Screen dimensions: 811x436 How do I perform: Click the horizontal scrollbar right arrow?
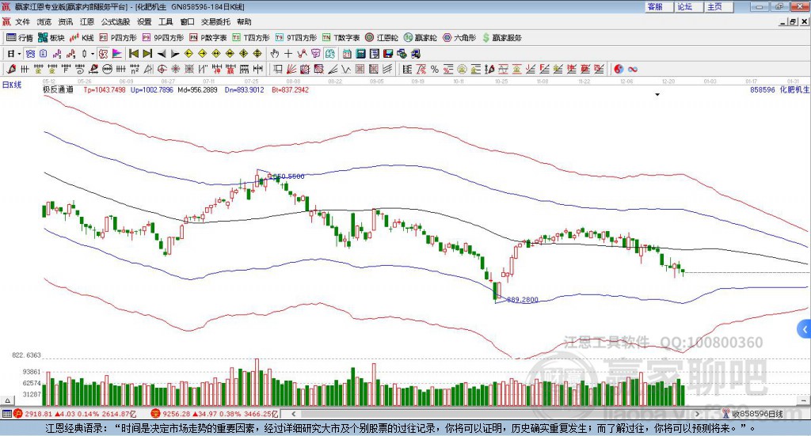tap(697, 414)
